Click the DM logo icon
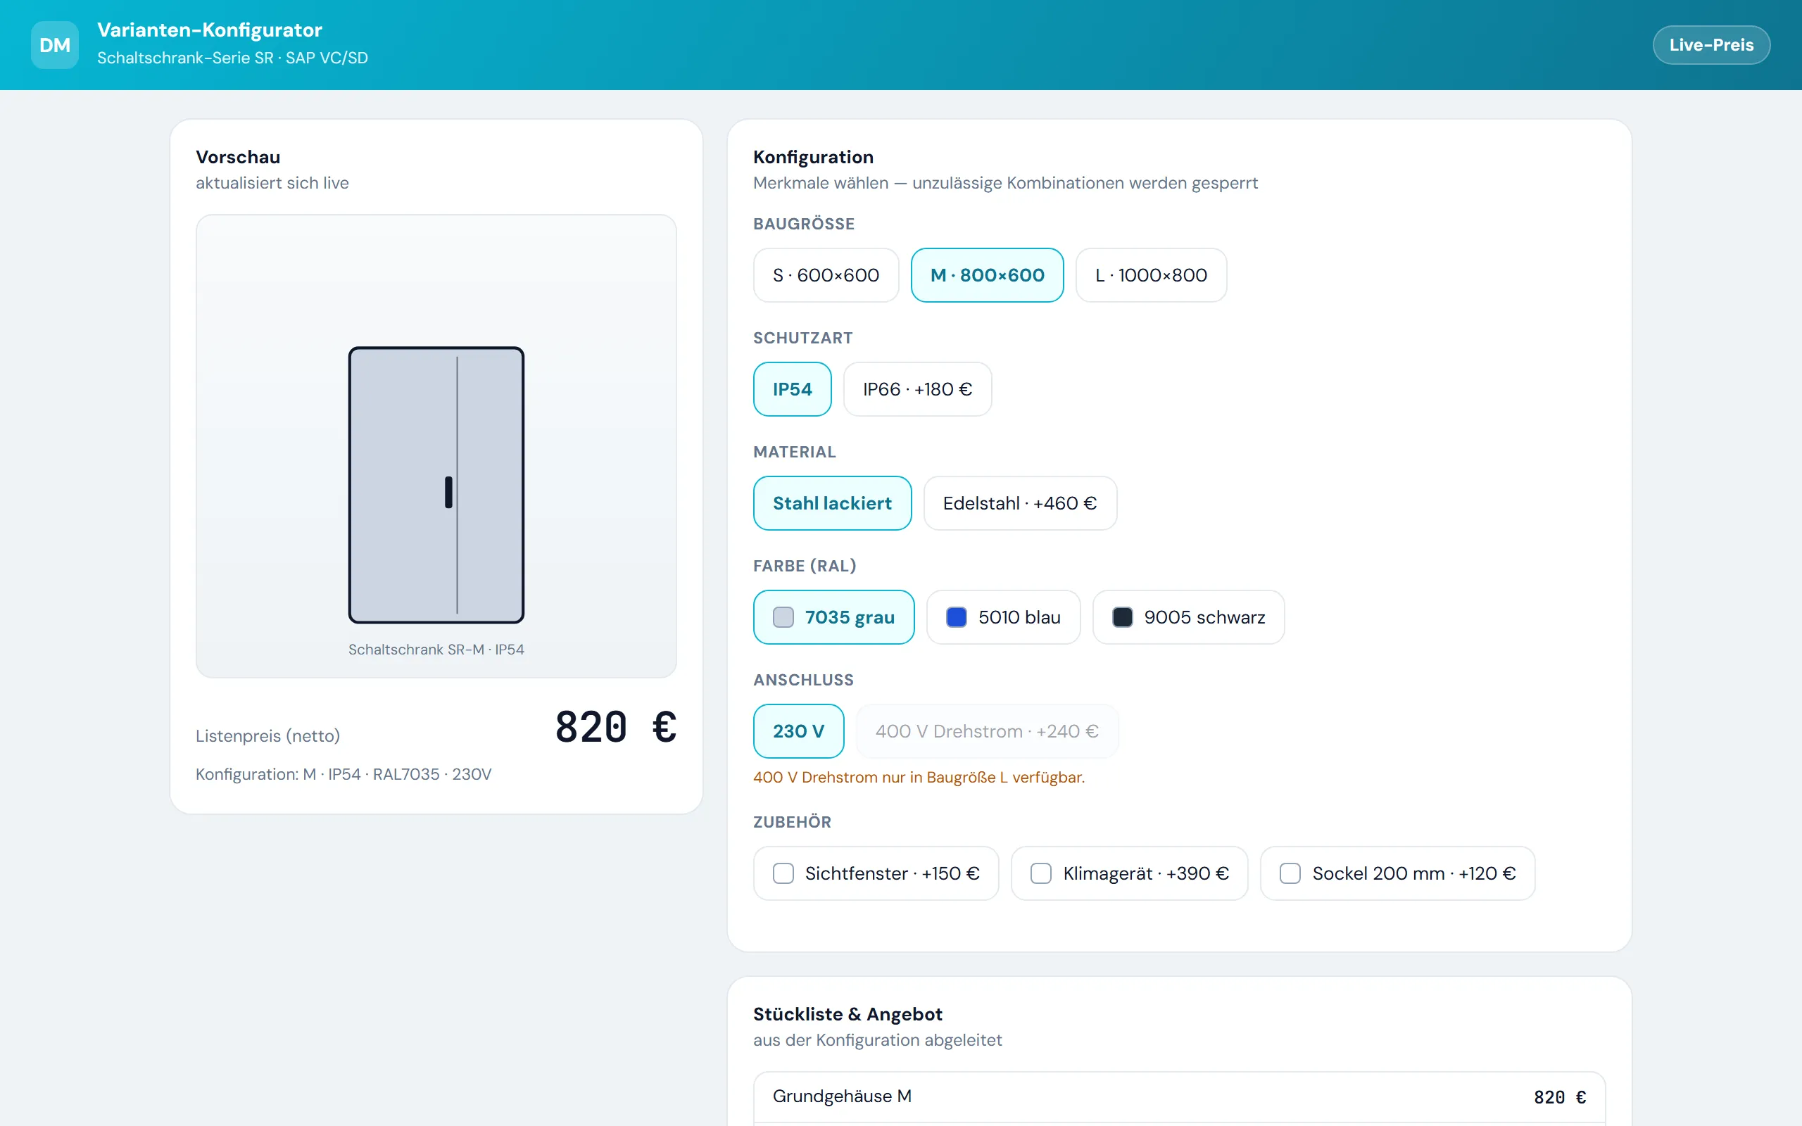Viewport: 1802px width, 1126px height. [54, 44]
